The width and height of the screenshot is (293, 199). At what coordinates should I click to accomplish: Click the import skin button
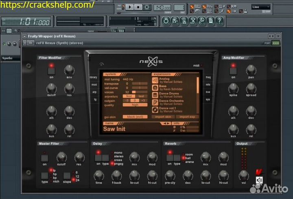tap(163, 117)
